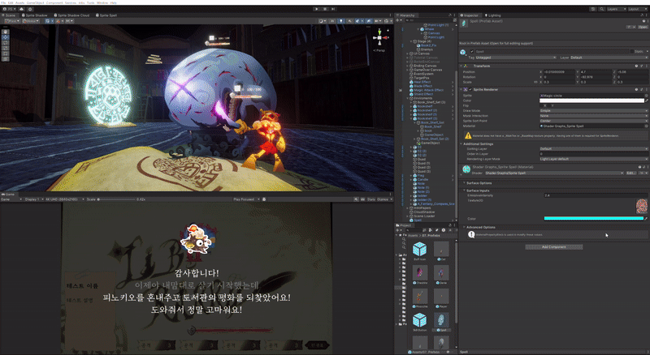This screenshot has width=650, height=355.
Task: Click the Play button in the top toolbar
Action: (317, 9)
